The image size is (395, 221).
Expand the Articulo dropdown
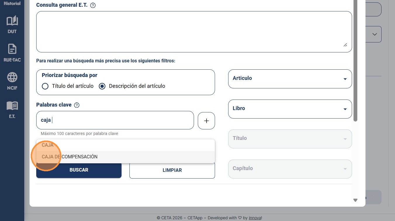[290, 79]
